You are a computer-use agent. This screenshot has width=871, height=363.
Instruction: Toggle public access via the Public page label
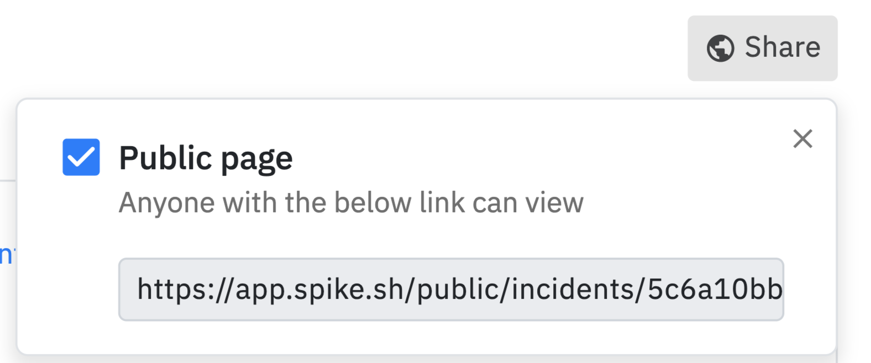pos(206,159)
